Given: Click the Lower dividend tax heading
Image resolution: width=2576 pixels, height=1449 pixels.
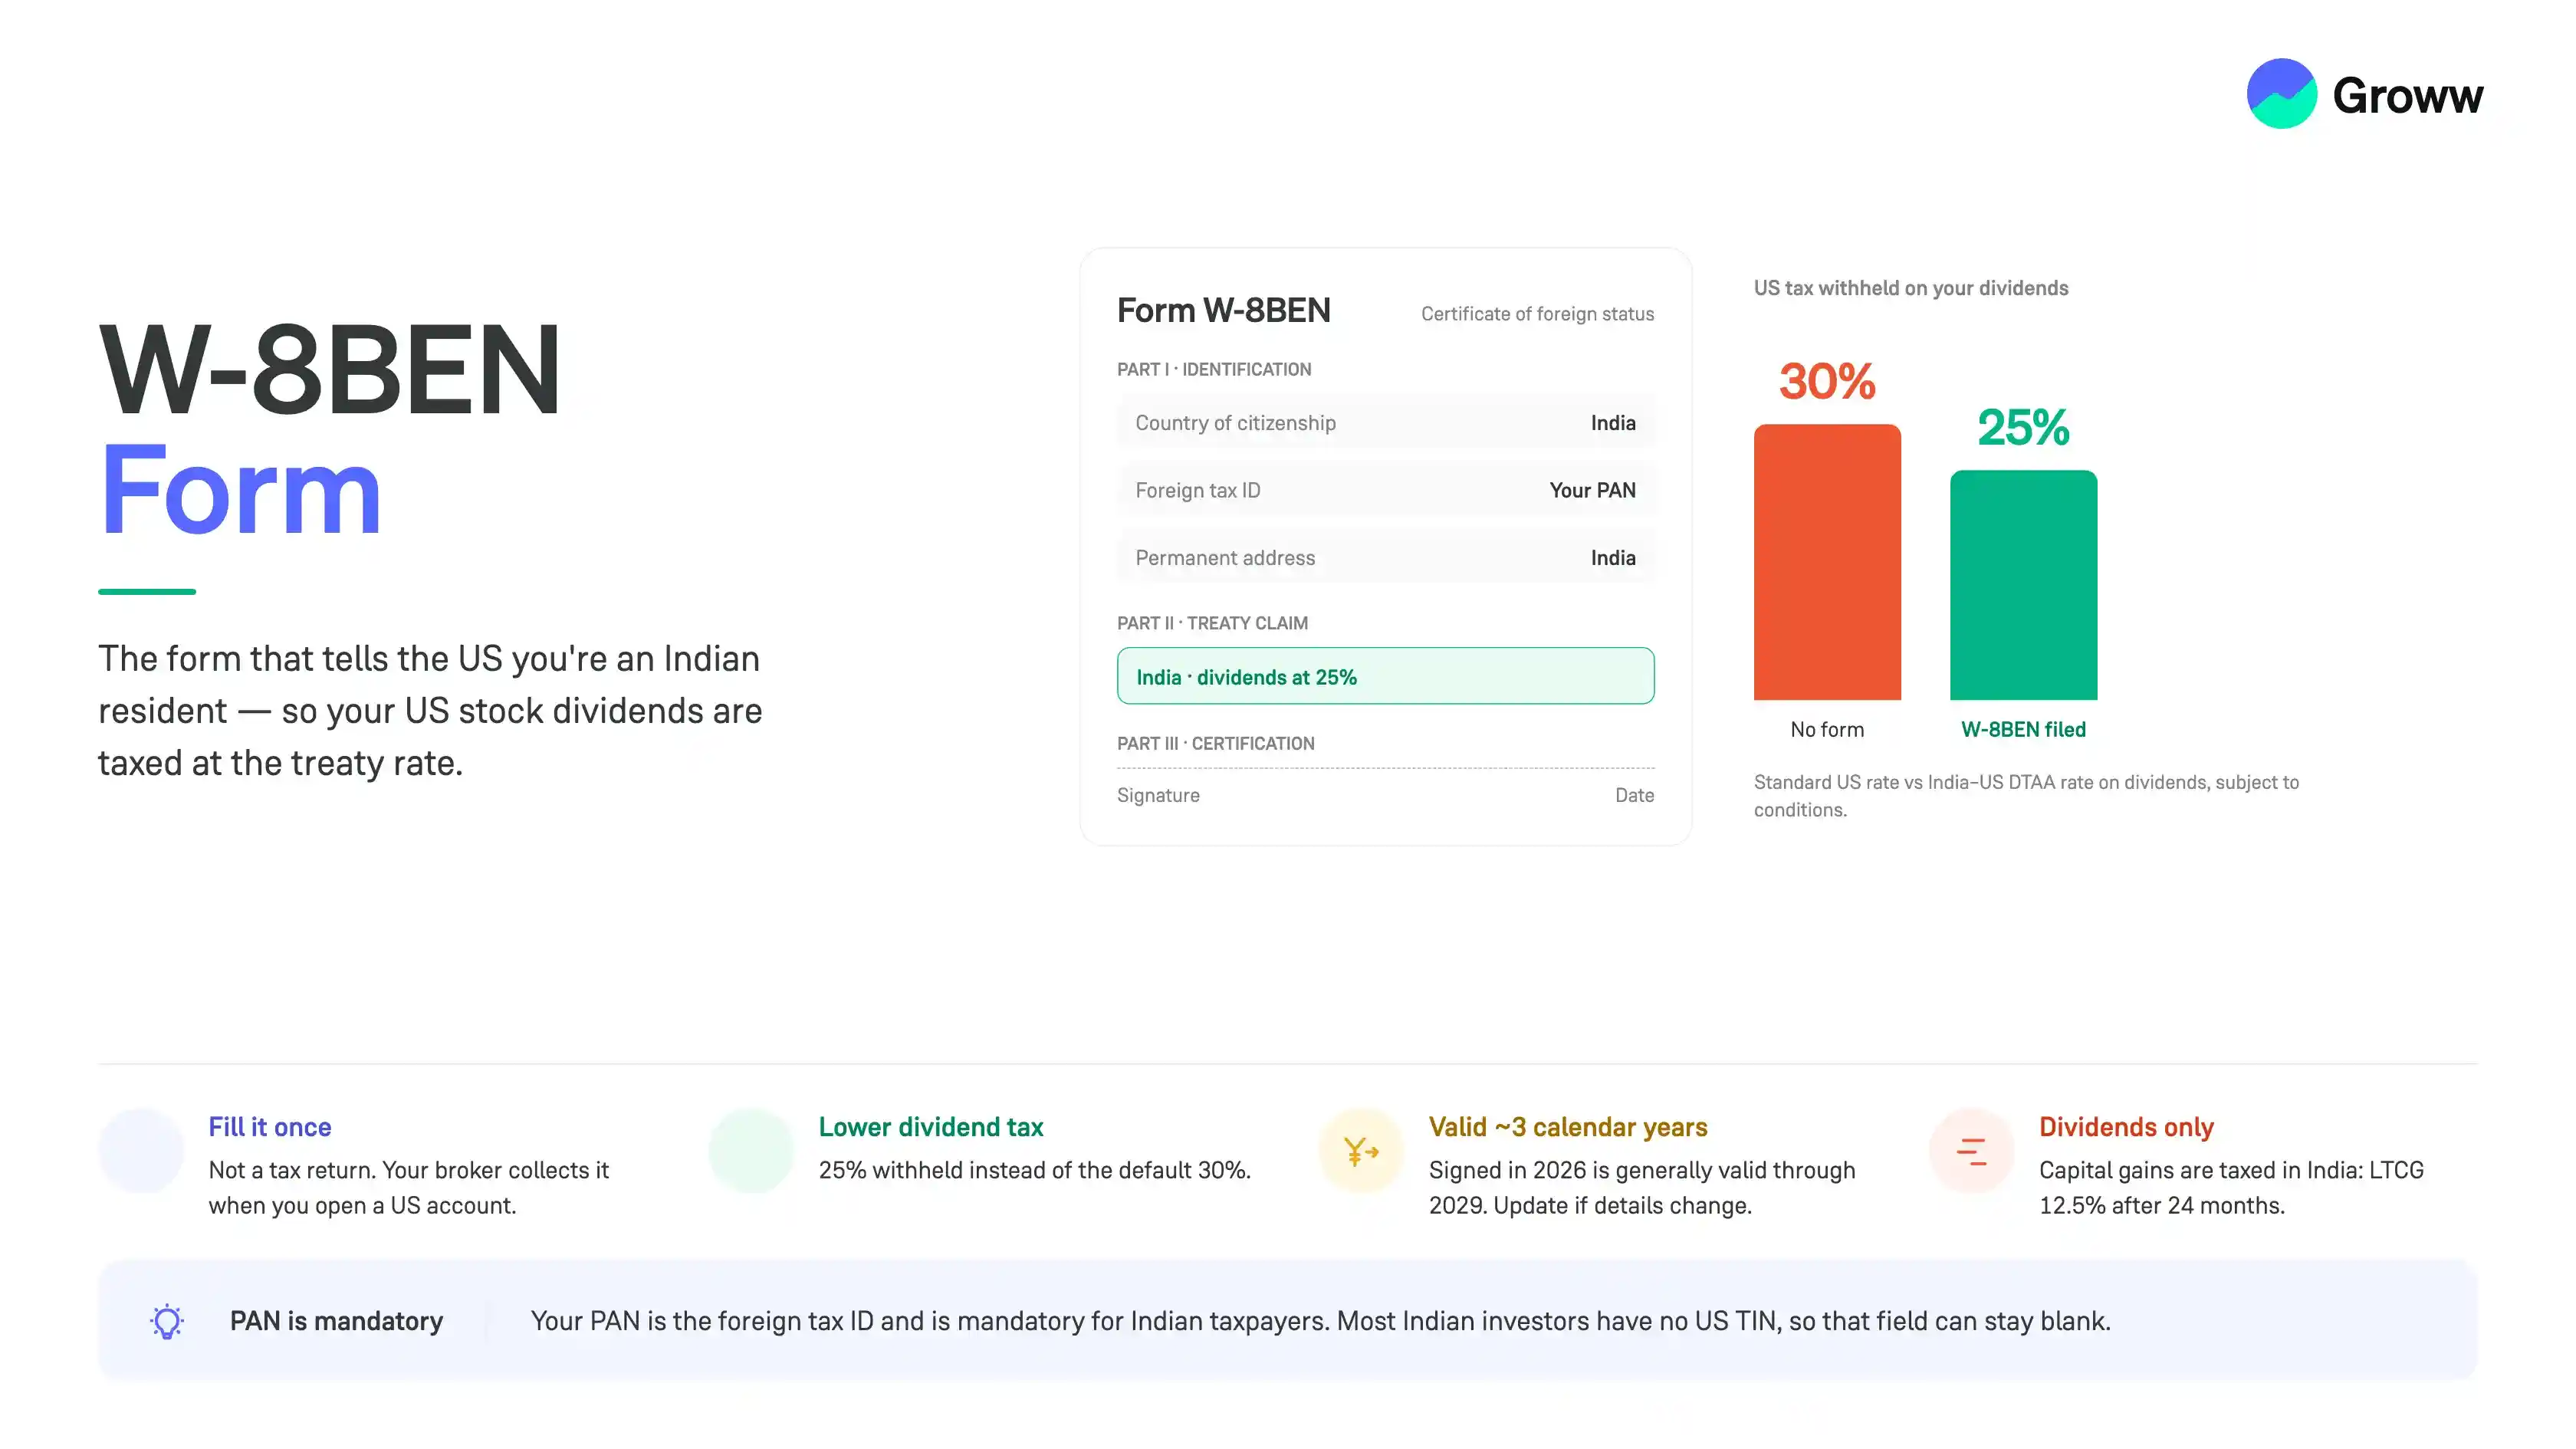Looking at the screenshot, I should 931,1127.
